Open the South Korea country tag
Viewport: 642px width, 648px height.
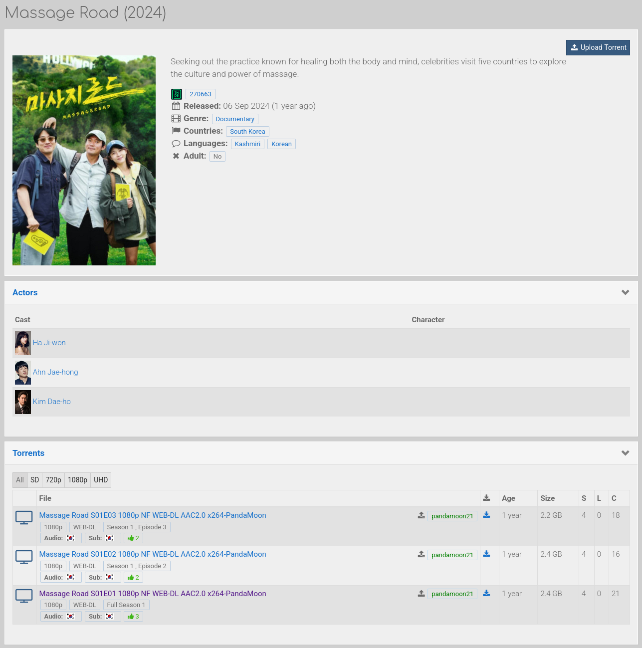(247, 131)
